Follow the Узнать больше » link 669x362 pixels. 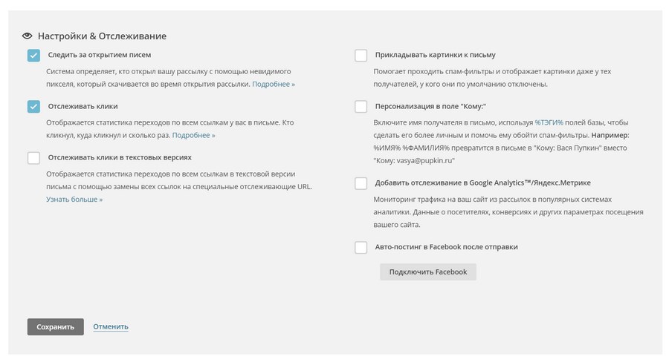click(74, 200)
